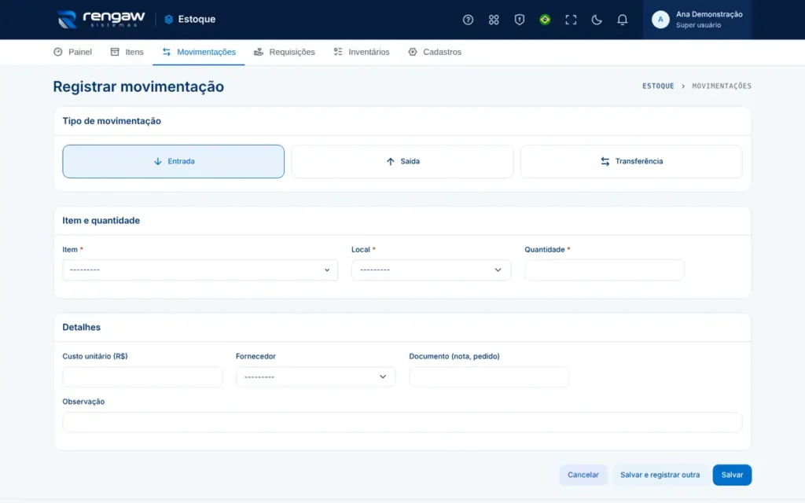Click the Salvar button
This screenshot has width=805, height=503.
click(732, 475)
